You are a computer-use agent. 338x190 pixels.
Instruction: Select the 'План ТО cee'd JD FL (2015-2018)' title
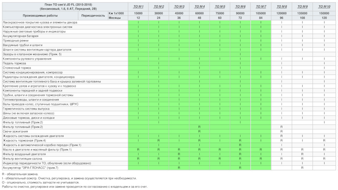68,5
